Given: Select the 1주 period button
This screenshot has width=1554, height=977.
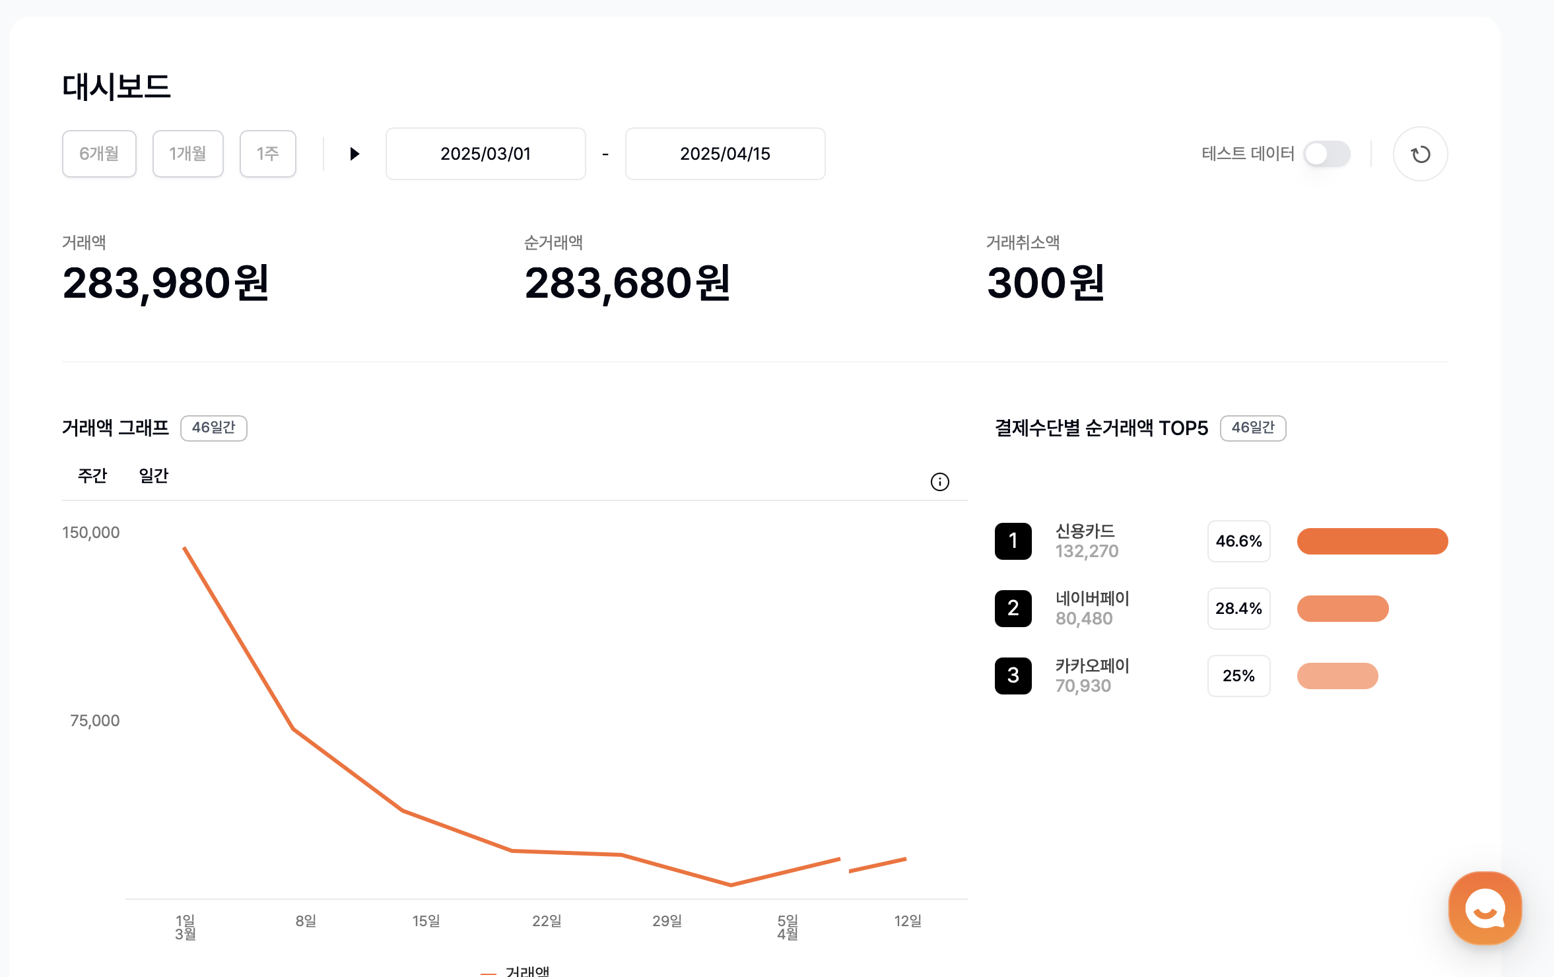Looking at the screenshot, I should click(267, 154).
